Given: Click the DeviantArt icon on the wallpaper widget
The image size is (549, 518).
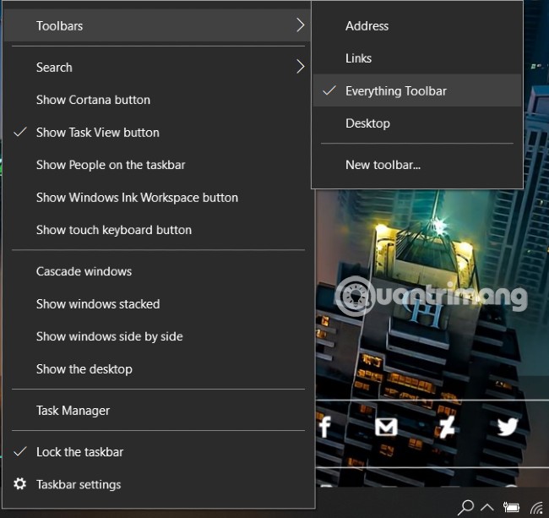Looking at the screenshot, I should click(x=447, y=426).
